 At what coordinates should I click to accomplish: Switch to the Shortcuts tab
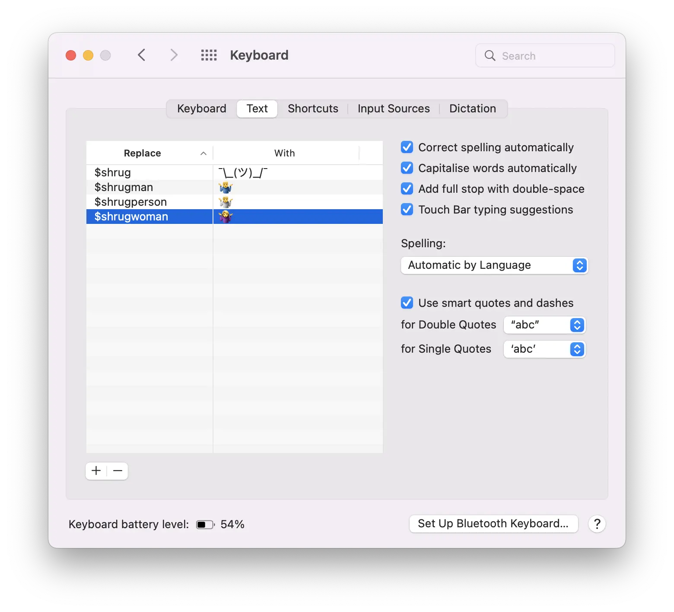coord(313,108)
